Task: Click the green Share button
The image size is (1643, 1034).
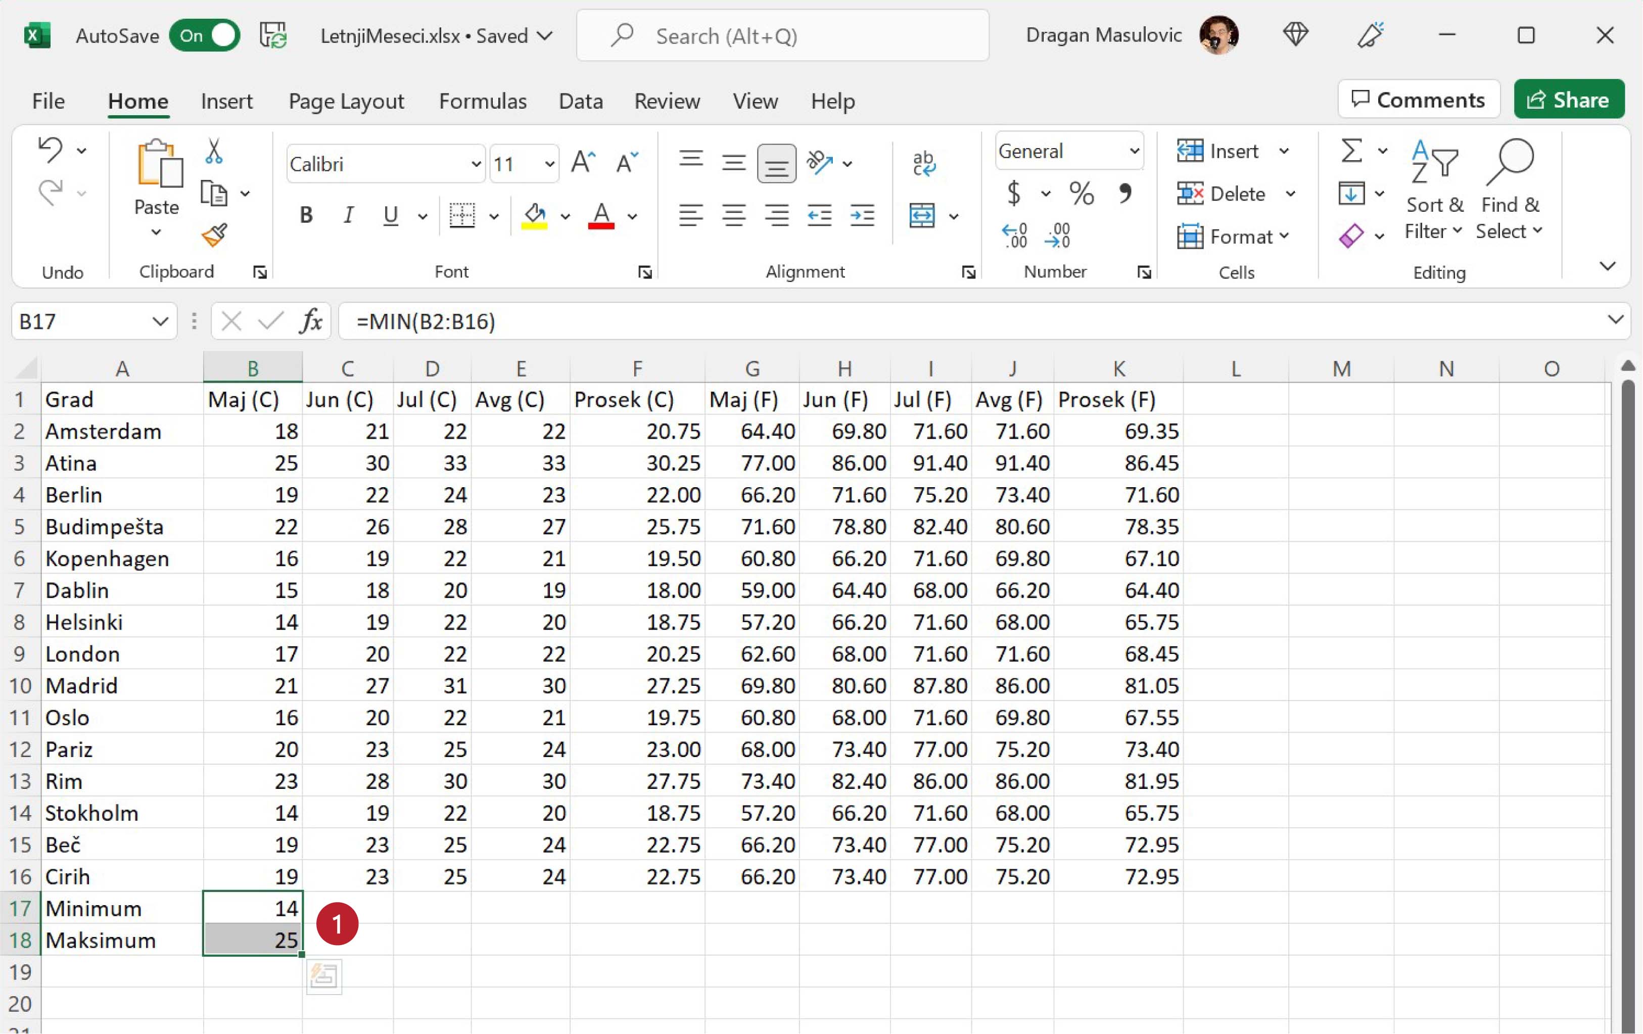Action: (1569, 100)
